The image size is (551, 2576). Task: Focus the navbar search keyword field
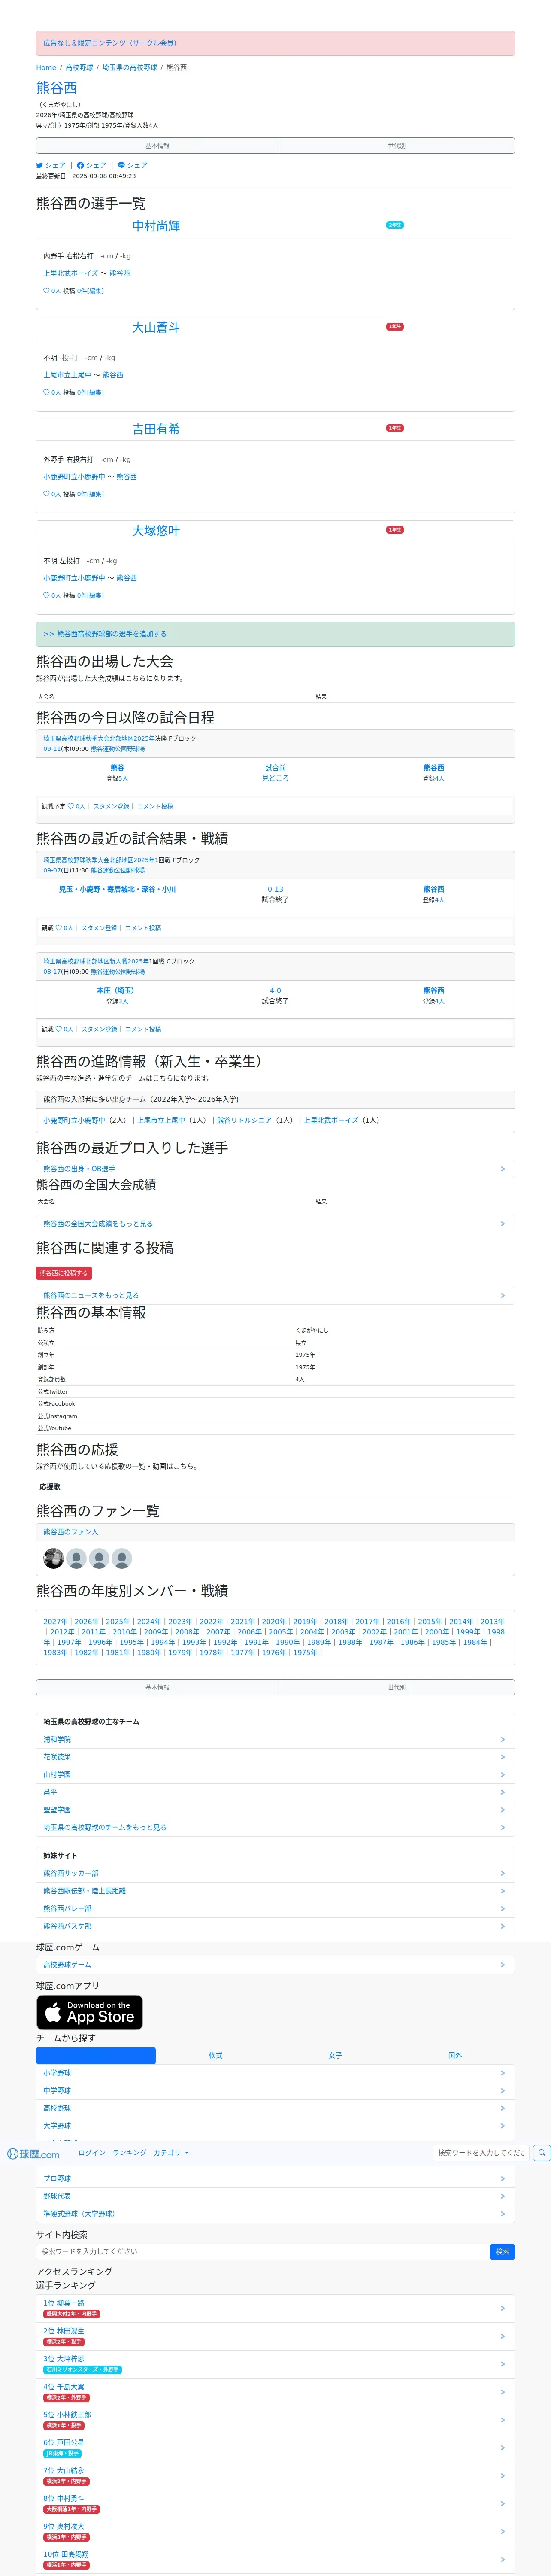[482, 2153]
